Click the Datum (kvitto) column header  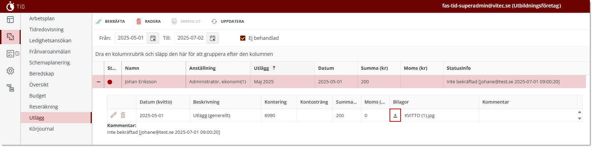point(163,102)
